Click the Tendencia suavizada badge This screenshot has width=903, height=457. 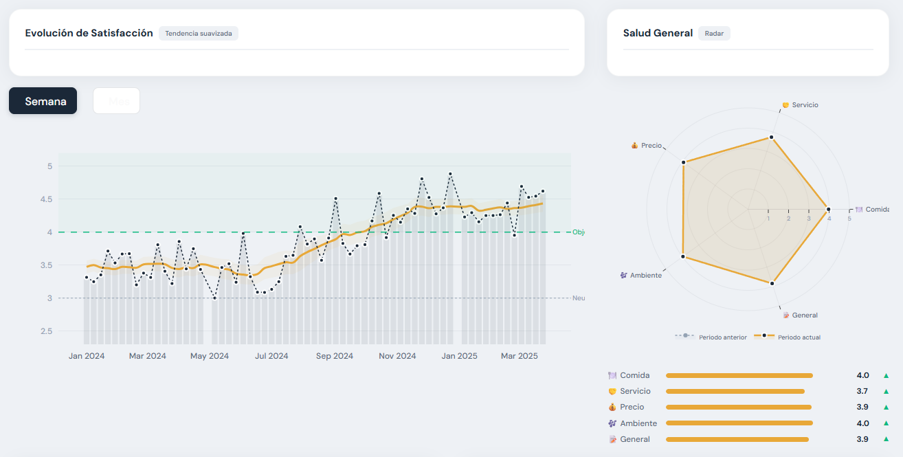(199, 33)
